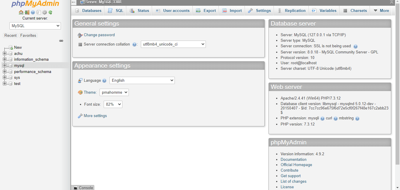This screenshot has height=190, width=400.
Task: Expand the performance_schema database node
Action: [5, 72]
